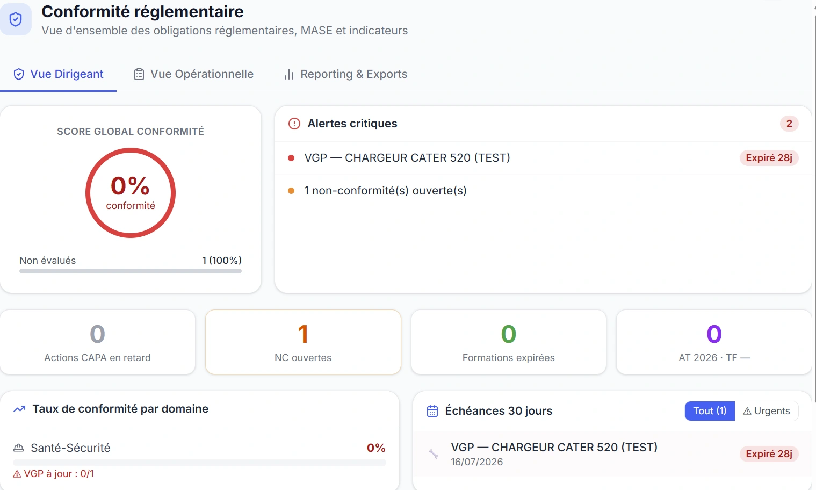
Task: Open the Actions CAPA en retard card
Action: (x=98, y=342)
